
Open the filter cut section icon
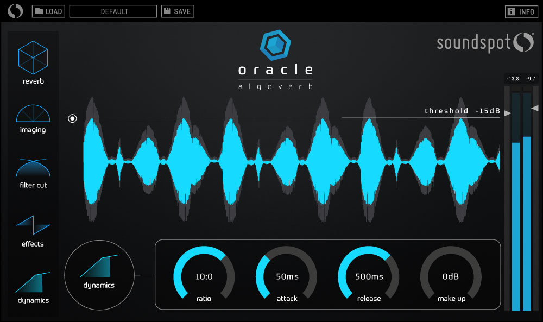[33, 168]
